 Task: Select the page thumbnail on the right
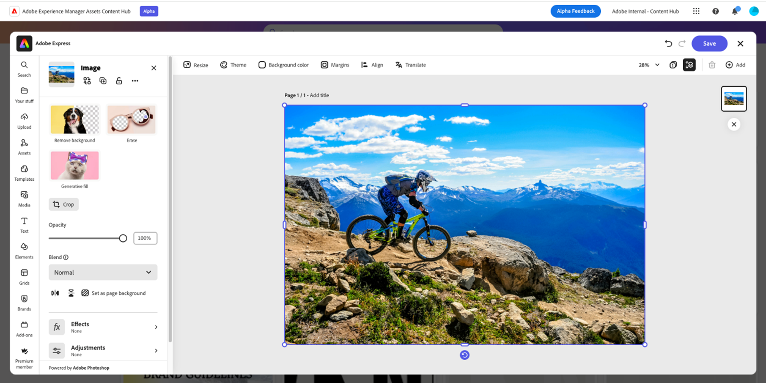pos(734,99)
